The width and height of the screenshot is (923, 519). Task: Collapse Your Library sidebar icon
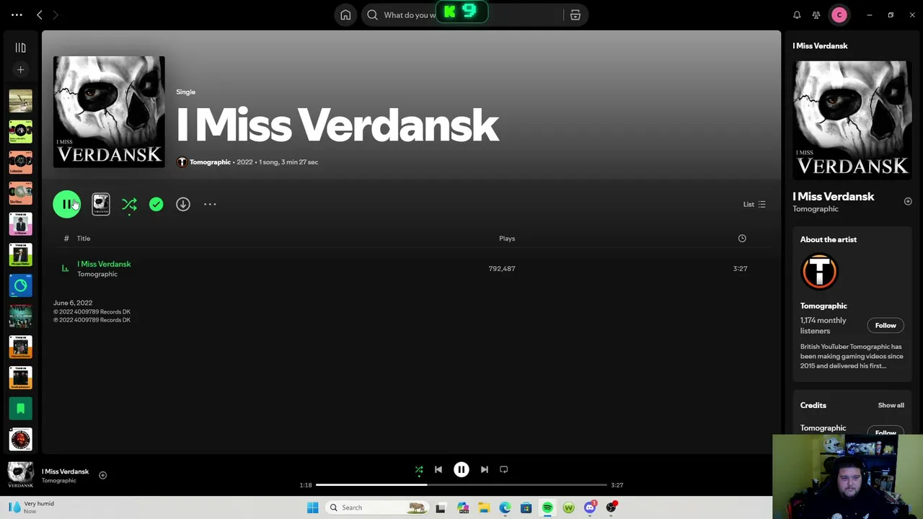20,48
